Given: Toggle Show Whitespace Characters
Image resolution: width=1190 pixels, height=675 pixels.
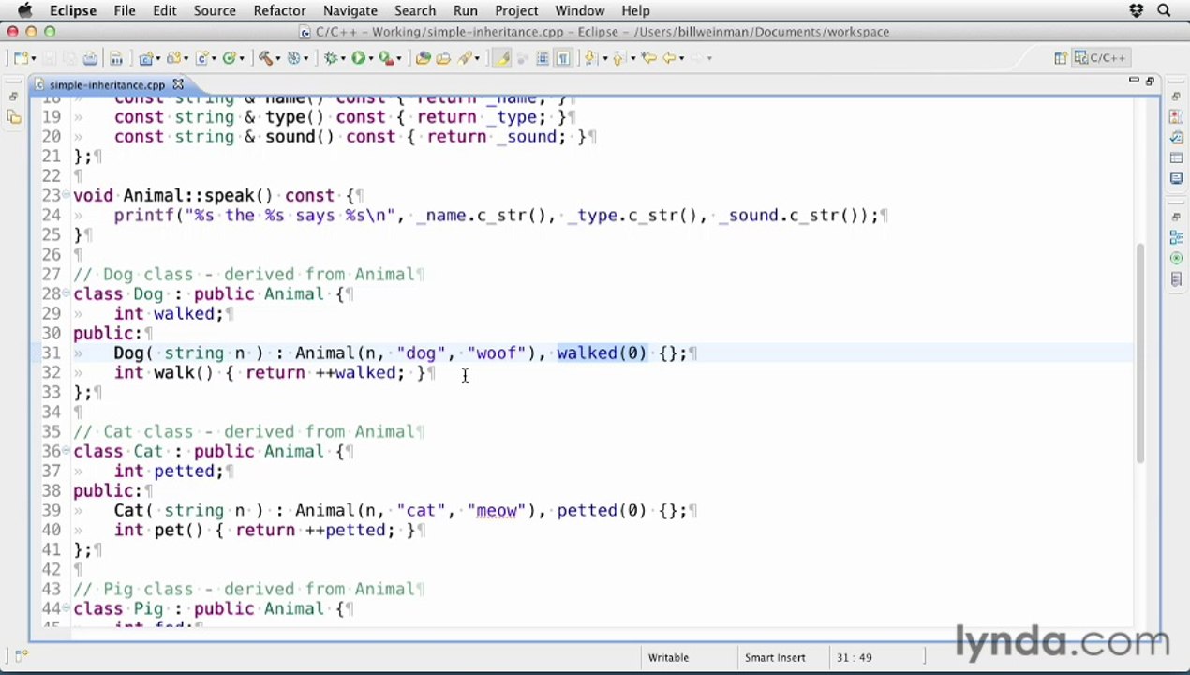Looking at the screenshot, I should tap(563, 58).
